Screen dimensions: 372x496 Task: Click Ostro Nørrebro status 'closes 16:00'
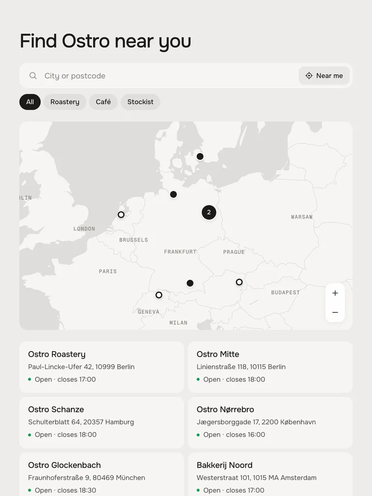(246, 434)
